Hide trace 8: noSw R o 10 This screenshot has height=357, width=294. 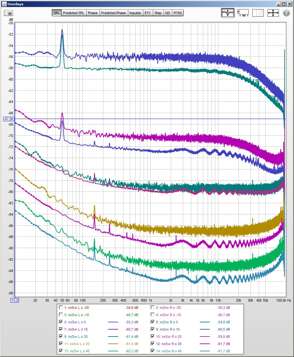[153, 329]
